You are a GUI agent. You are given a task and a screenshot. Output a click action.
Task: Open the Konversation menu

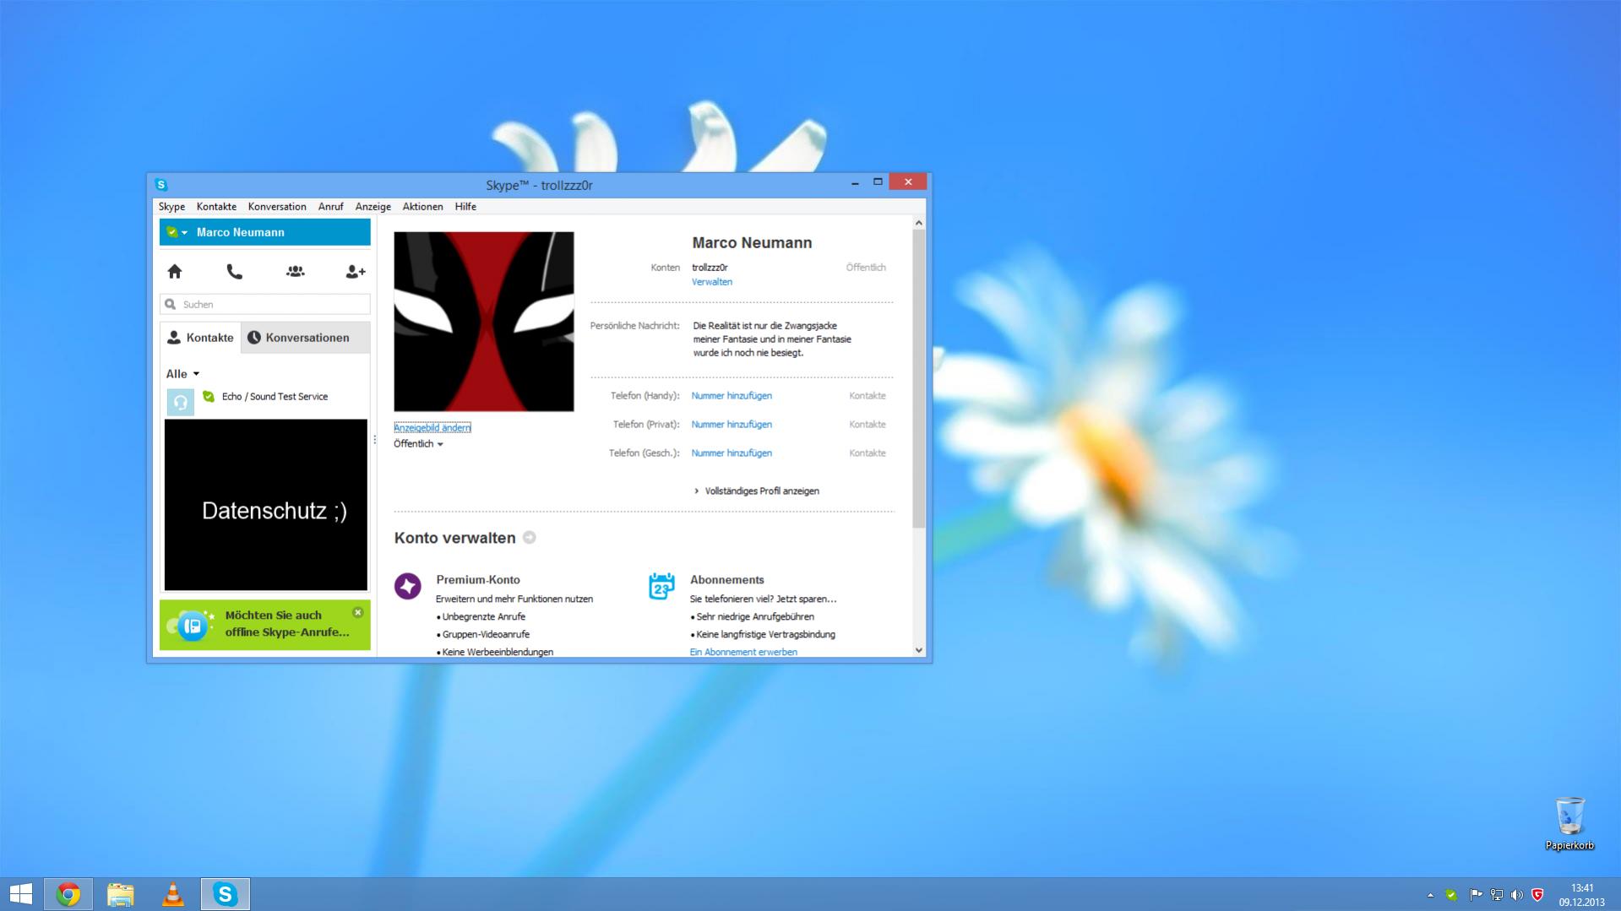tap(277, 206)
